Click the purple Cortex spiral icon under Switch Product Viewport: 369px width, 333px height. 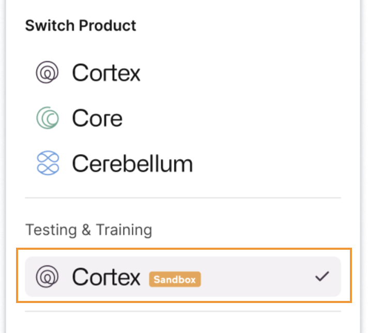(47, 72)
